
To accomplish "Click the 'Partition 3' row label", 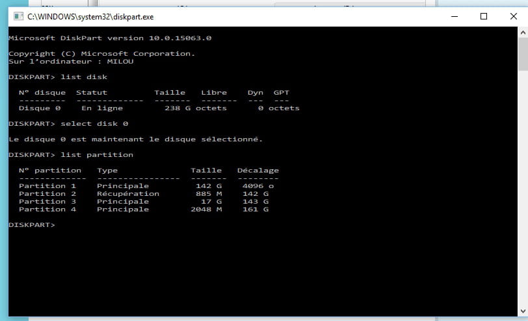I will coord(47,202).
